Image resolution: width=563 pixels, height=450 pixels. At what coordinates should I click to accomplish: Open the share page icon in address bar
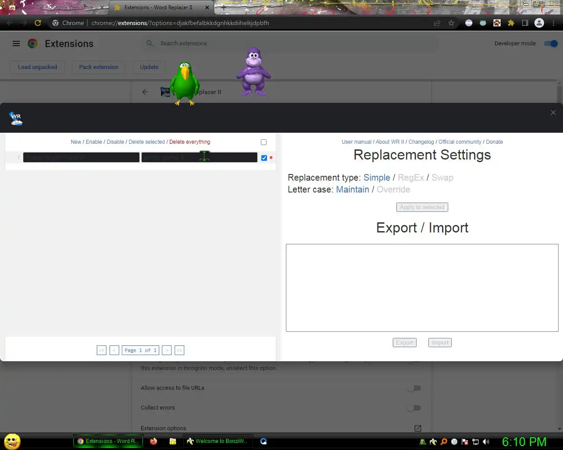437,23
